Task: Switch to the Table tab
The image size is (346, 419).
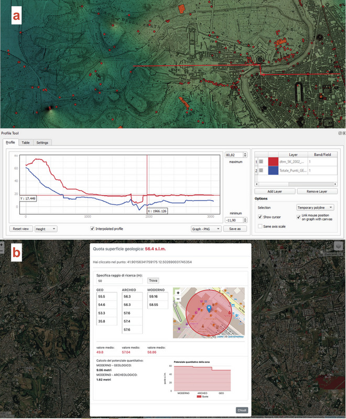Action: pyautogui.click(x=26, y=142)
